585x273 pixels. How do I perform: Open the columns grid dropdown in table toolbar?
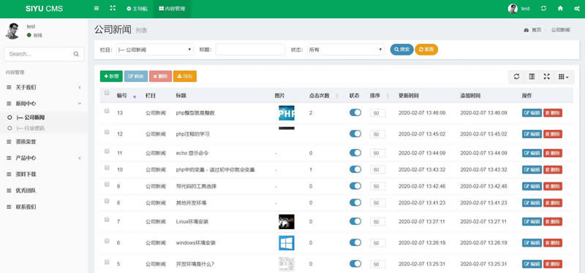pos(563,77)
